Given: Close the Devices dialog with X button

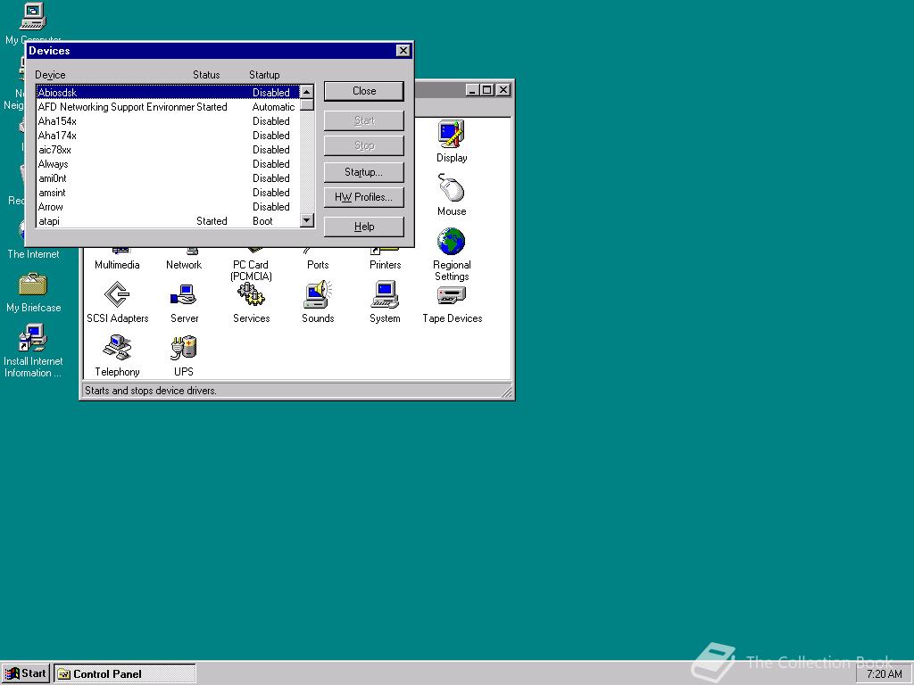Looking at the screenshot, I should tap(403, 51).
